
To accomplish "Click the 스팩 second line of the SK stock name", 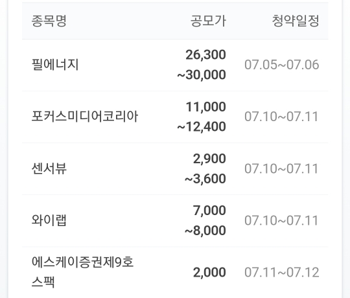I will tap(43, 282).
